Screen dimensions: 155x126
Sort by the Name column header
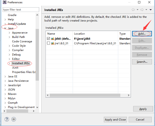[59, 34]
